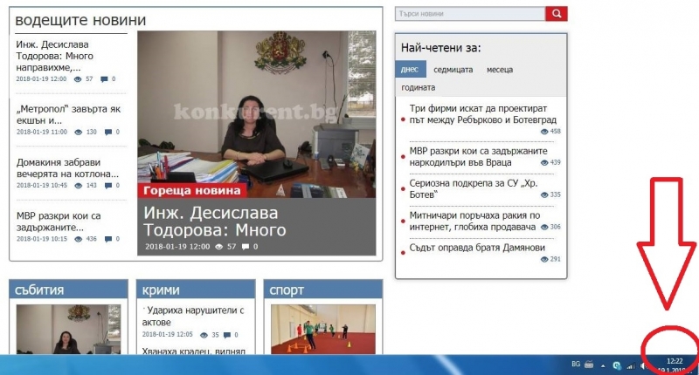Open the "събития" section header
This screenshot has width=699, height=375.
click(40, 290)
